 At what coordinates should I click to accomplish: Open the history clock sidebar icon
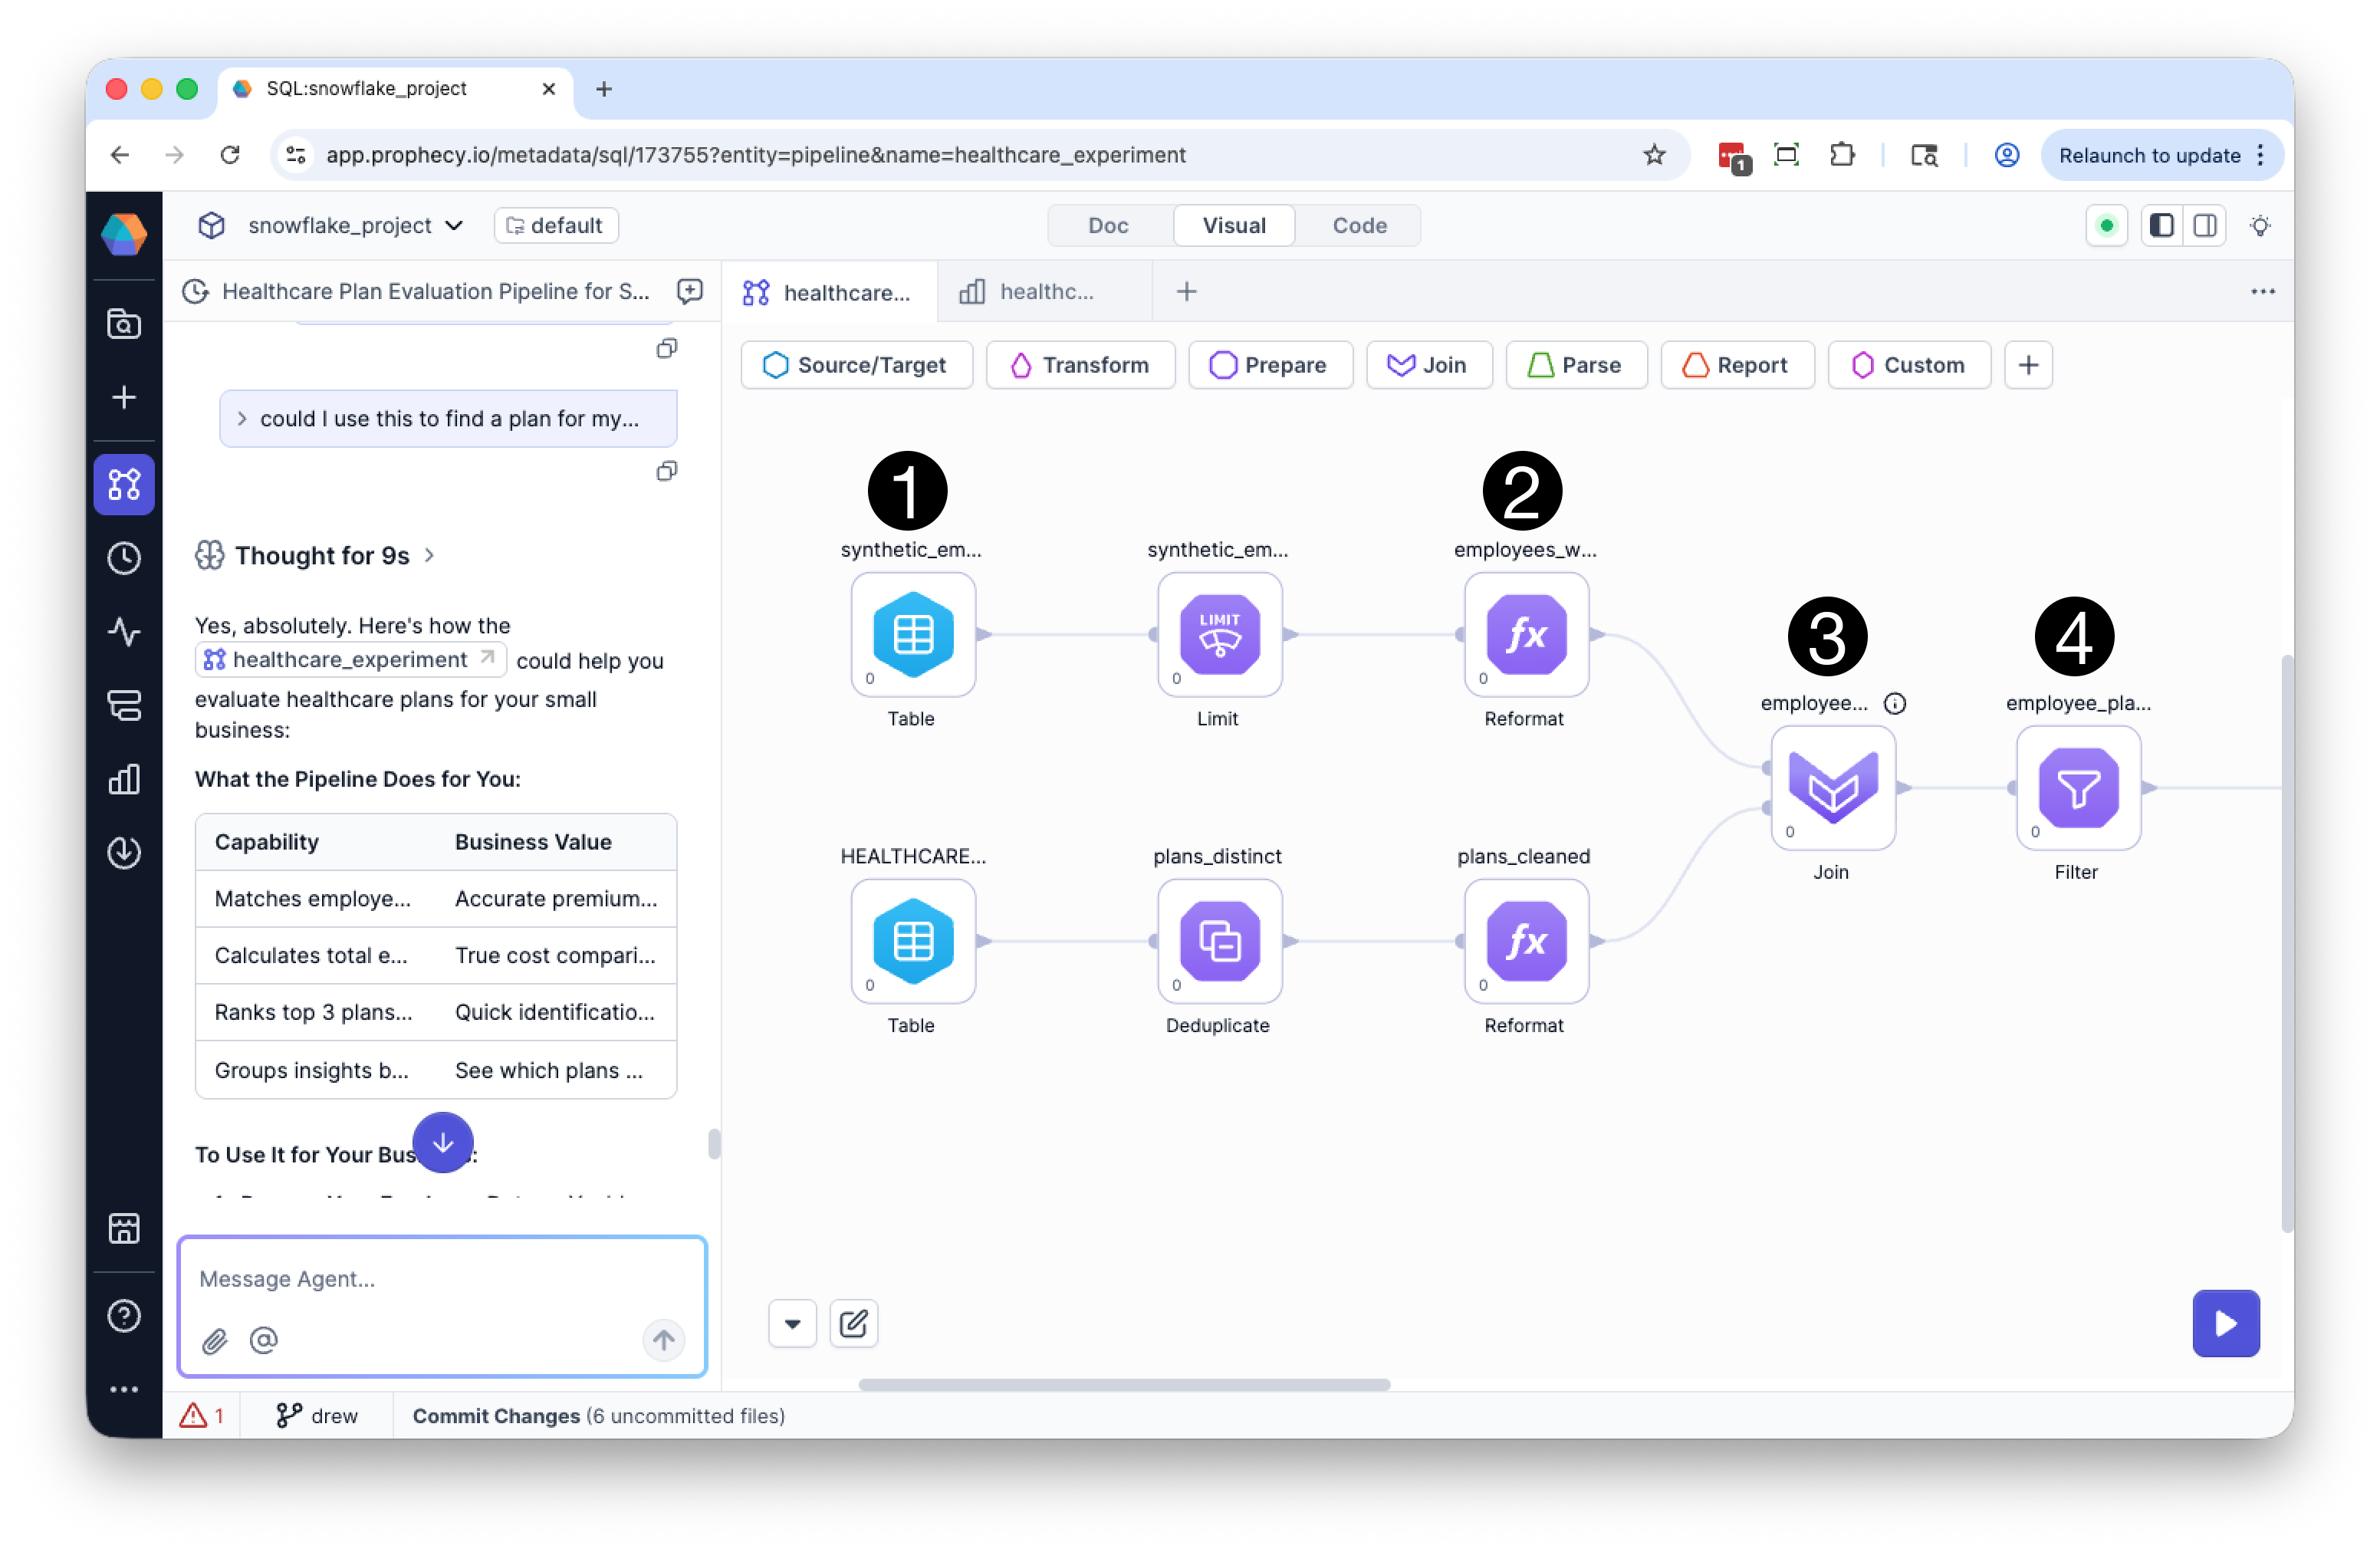[124, 558]
